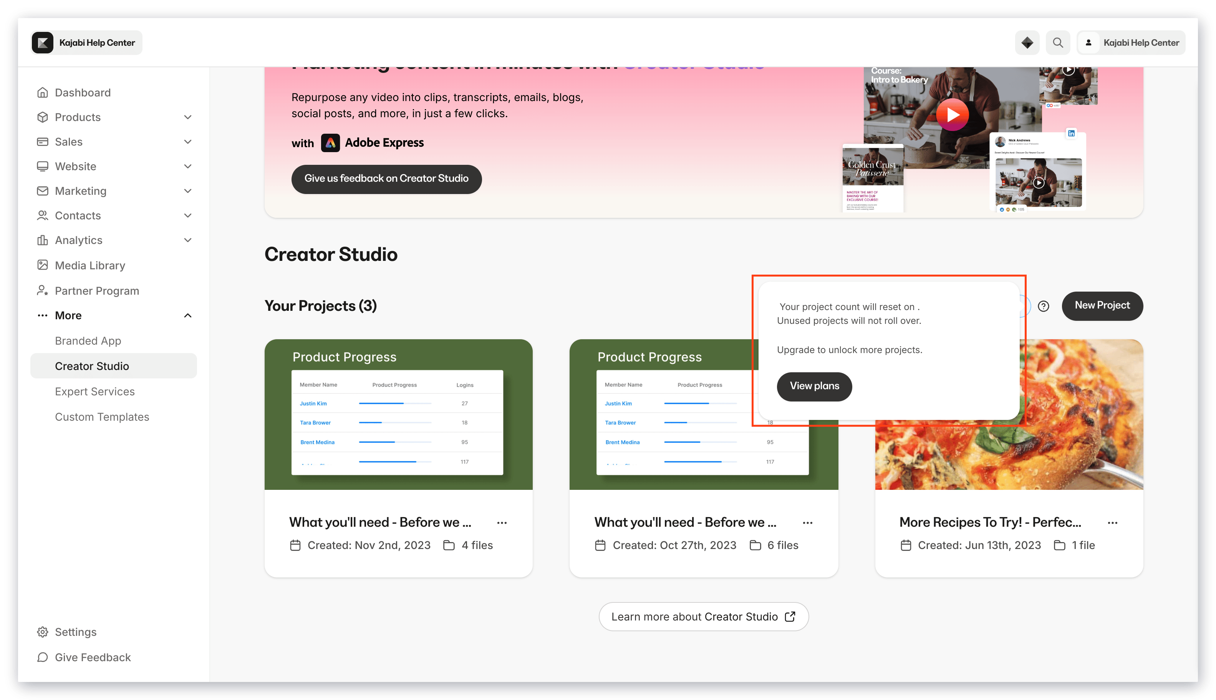
Task: Select Creator Studio submenu item
Action: [x=113, y=366]
